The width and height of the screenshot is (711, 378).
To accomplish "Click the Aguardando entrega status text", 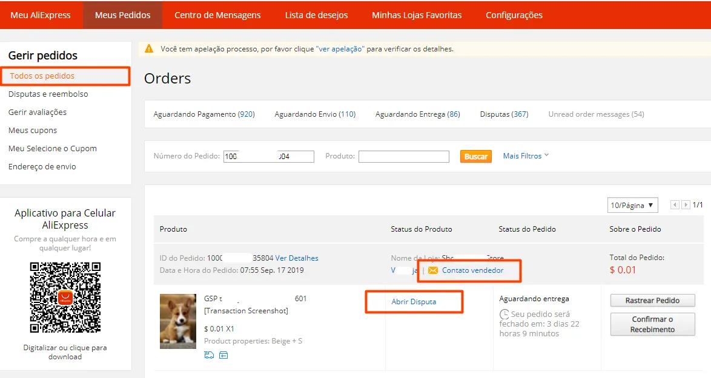I will point(534,299).
